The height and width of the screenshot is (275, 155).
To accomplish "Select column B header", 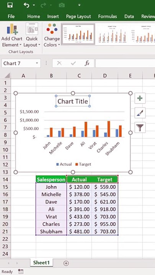I will (x=51, y=76).
